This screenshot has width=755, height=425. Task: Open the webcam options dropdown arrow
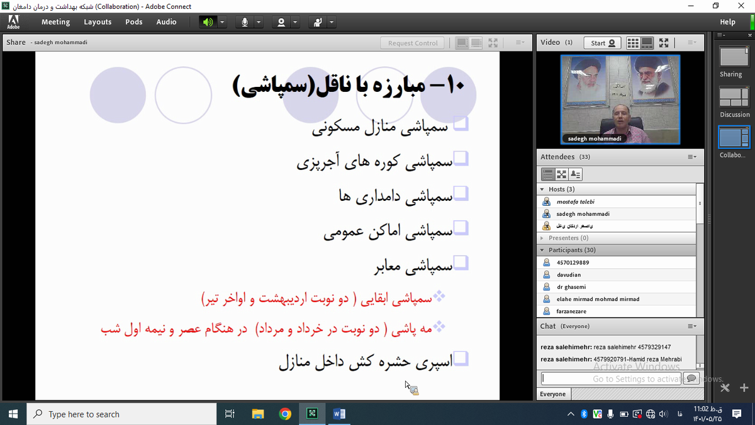tap(295, 22)
